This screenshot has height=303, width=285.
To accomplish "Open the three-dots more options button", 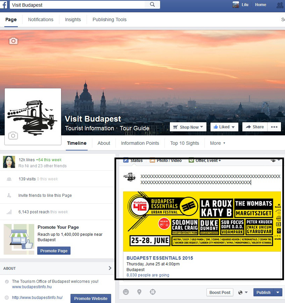I will [x=274, y=127].
